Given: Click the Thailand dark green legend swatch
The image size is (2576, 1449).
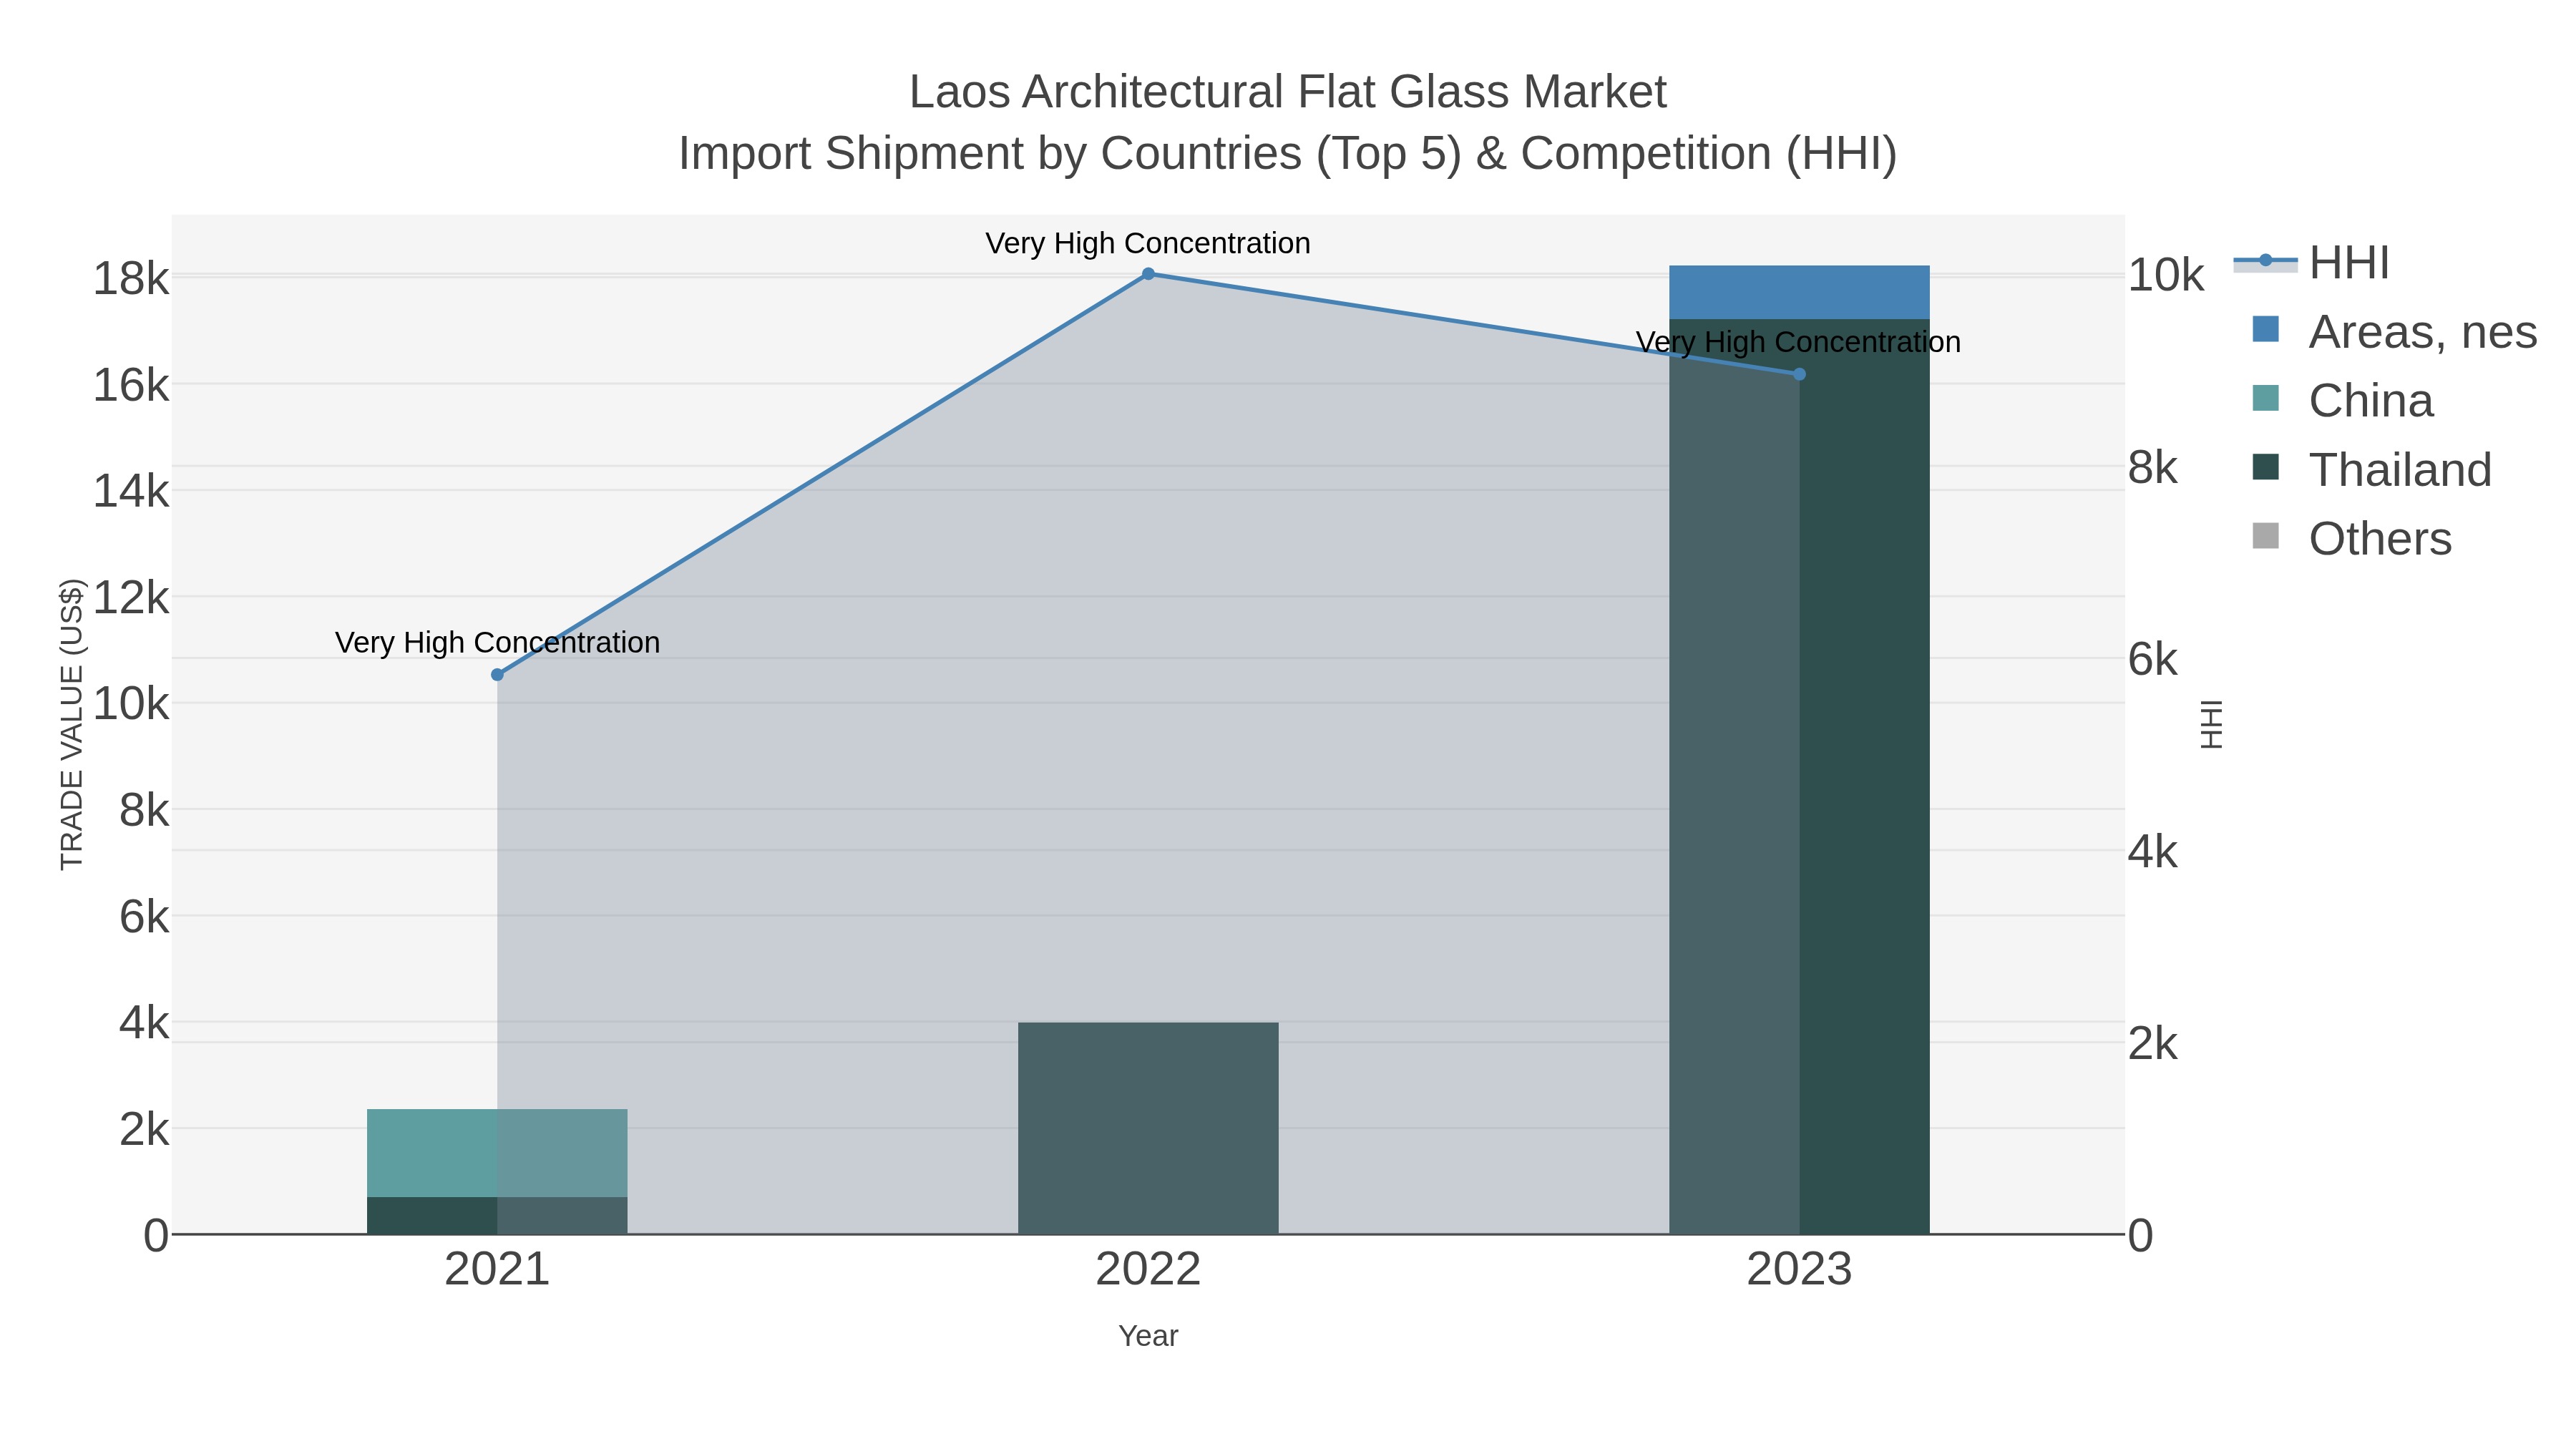Looking at the screenshot, I should click(x=2266, y=467).
